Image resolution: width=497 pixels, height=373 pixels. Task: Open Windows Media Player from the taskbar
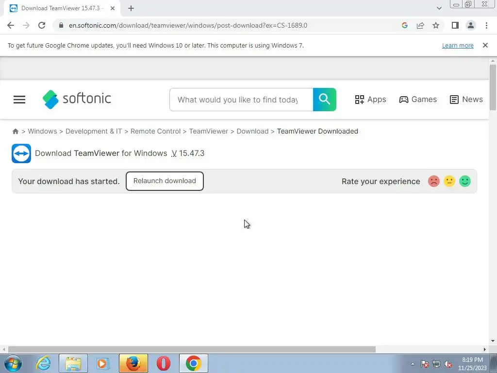pos(103,363)
